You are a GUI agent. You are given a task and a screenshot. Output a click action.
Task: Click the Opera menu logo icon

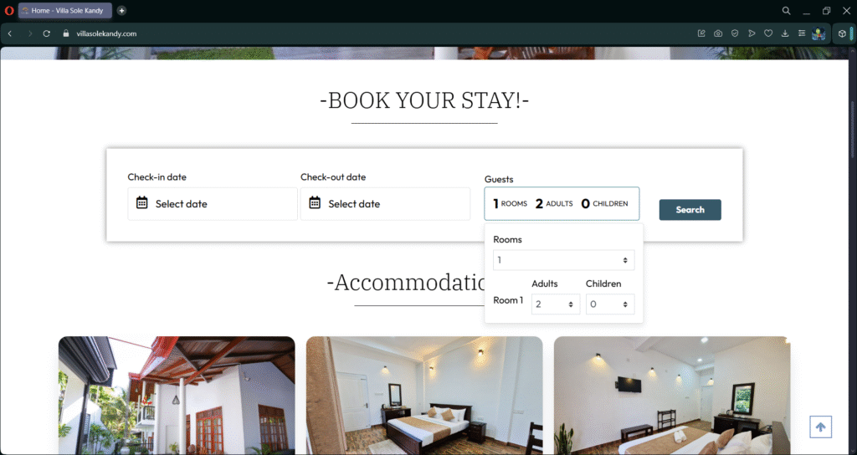[x=8, y=10]
